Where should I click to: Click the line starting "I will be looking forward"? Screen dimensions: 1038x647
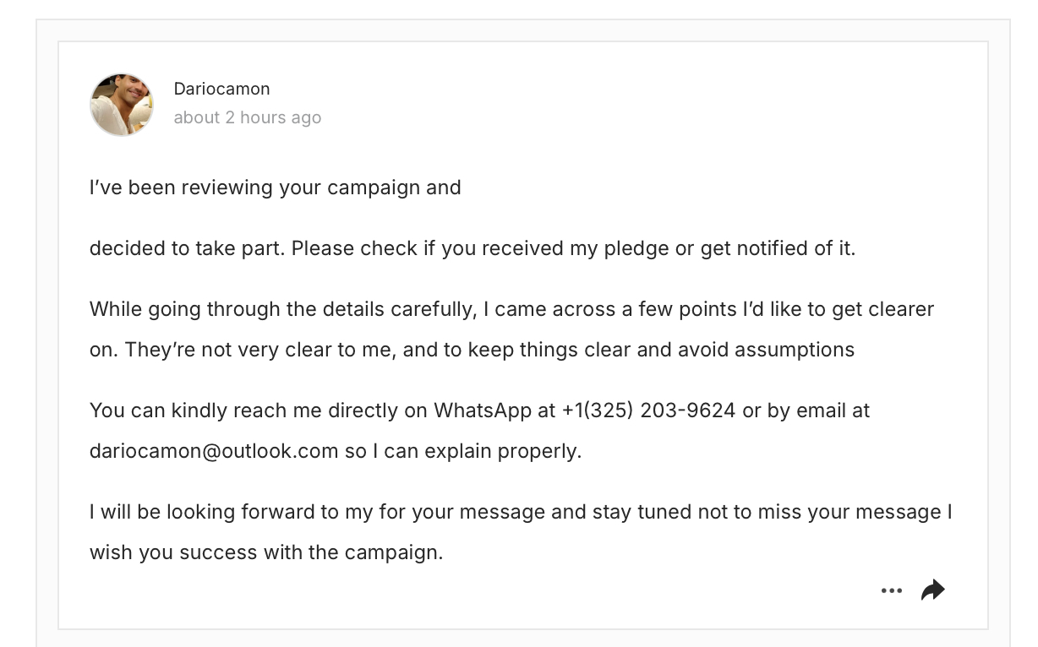tap(520, 512)
